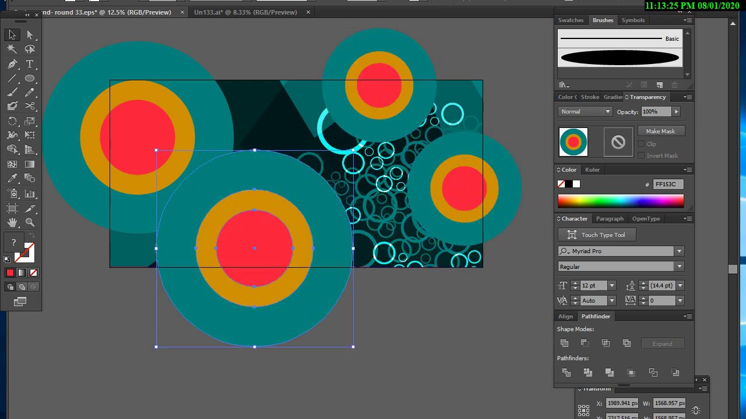Switch to the Swatches tab
This screenshot has width=746, height=419.
click(571, 20)
